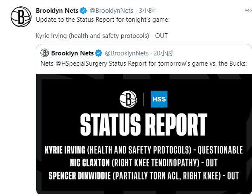252x194 pixels.
Task: Open the Status Report image
Action: pyautogui.click(x=144, y=134)
